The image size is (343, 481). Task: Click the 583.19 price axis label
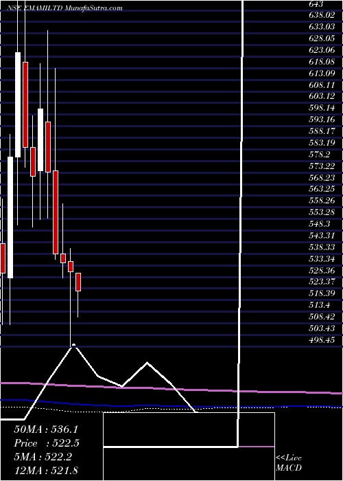[322, 143]
